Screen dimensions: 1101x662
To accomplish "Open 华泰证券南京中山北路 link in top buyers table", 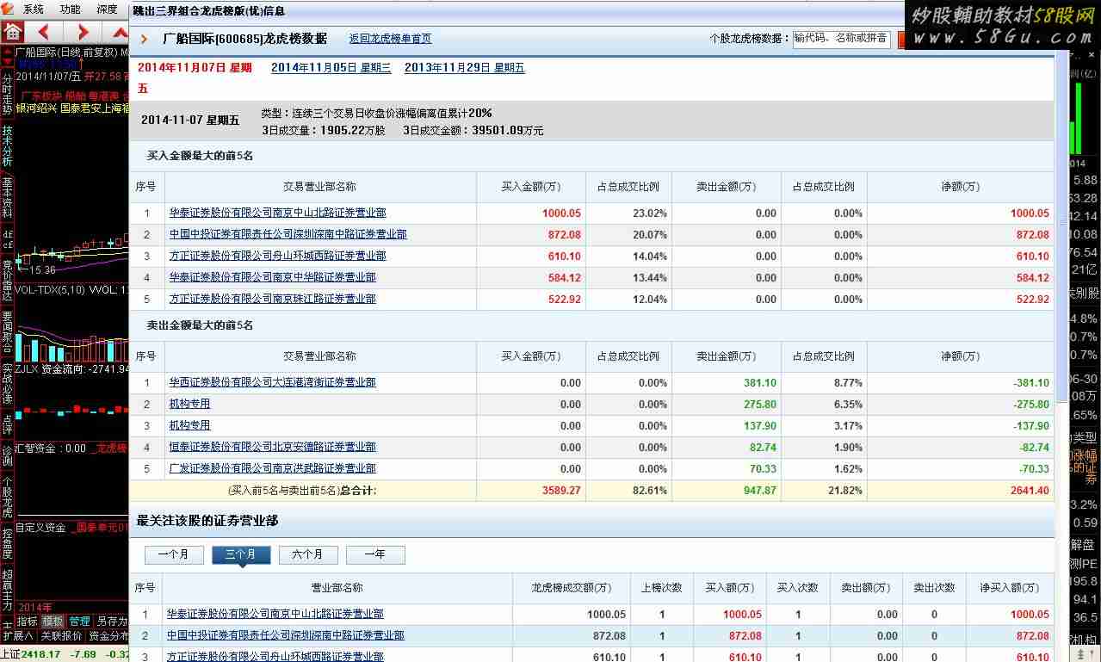I will point(277,213).
